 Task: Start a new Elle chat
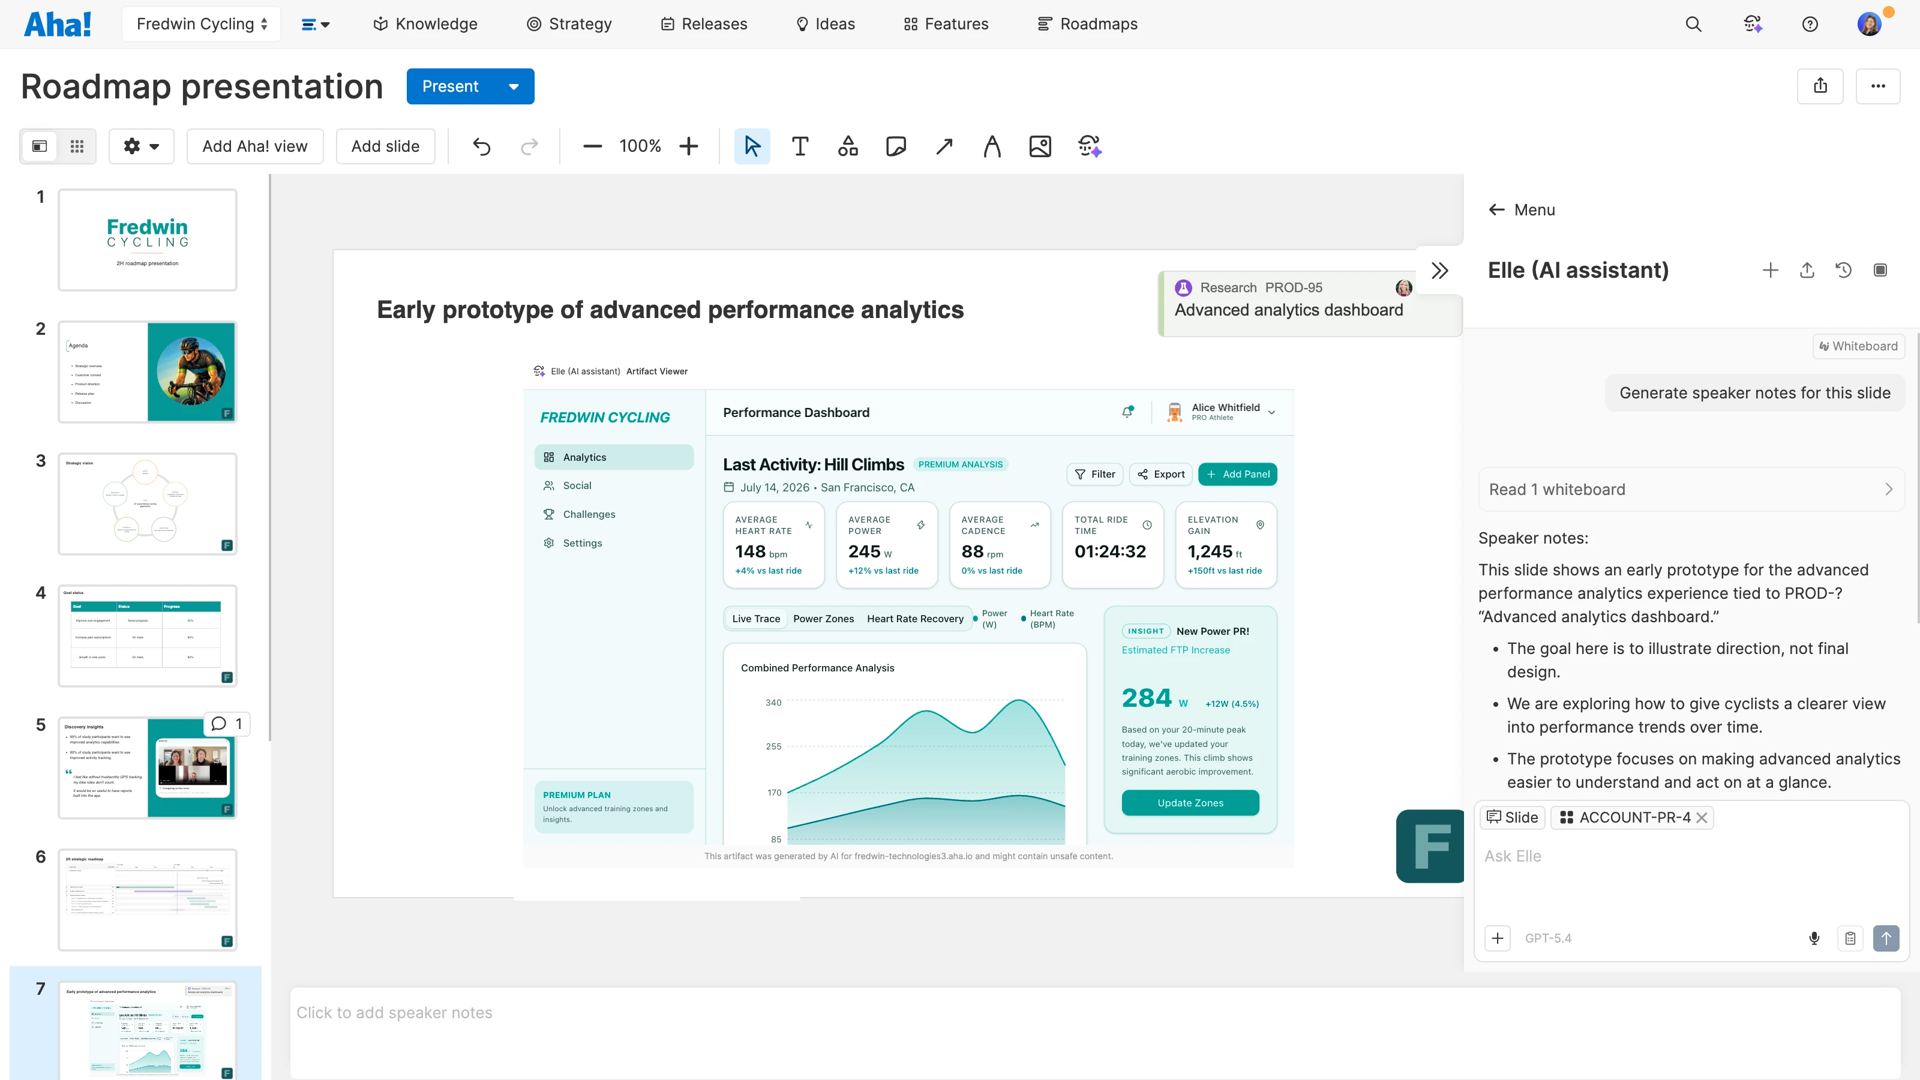coord(1770,270)
